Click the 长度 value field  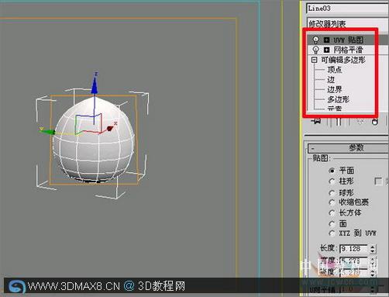[x=353, y=249]
